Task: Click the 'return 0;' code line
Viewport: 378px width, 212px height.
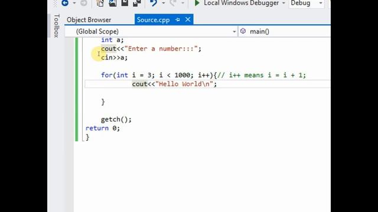Action: pos(103,128)
